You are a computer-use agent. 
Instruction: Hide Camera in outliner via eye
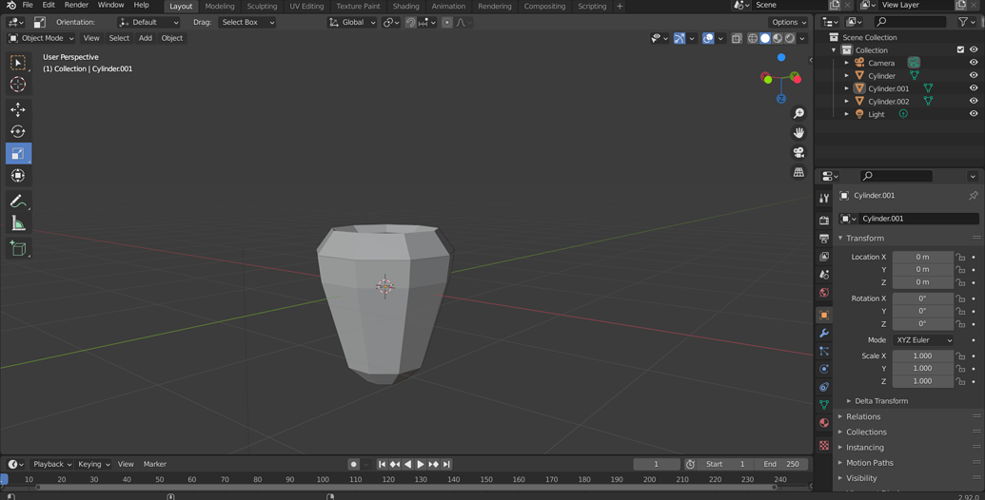(x=973, y=63)
